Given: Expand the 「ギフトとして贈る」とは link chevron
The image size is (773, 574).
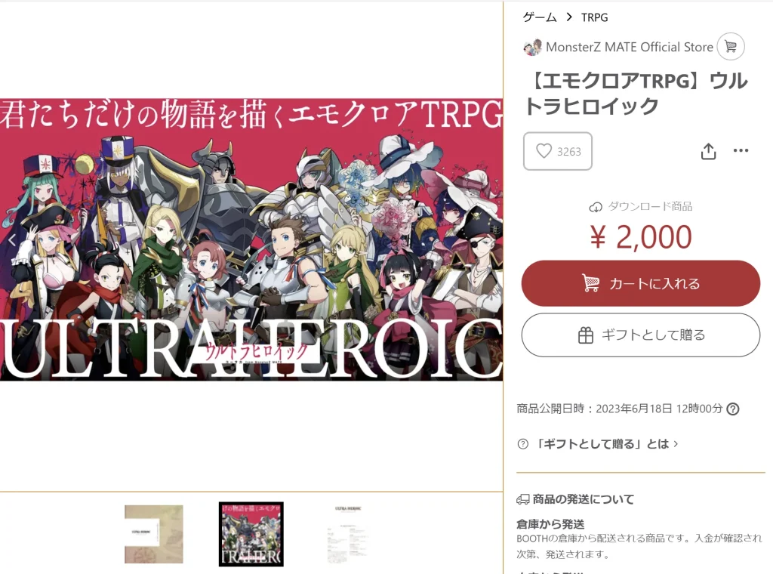Looking at the screenshot, I should pyautogui.click(x=676, y=444).
